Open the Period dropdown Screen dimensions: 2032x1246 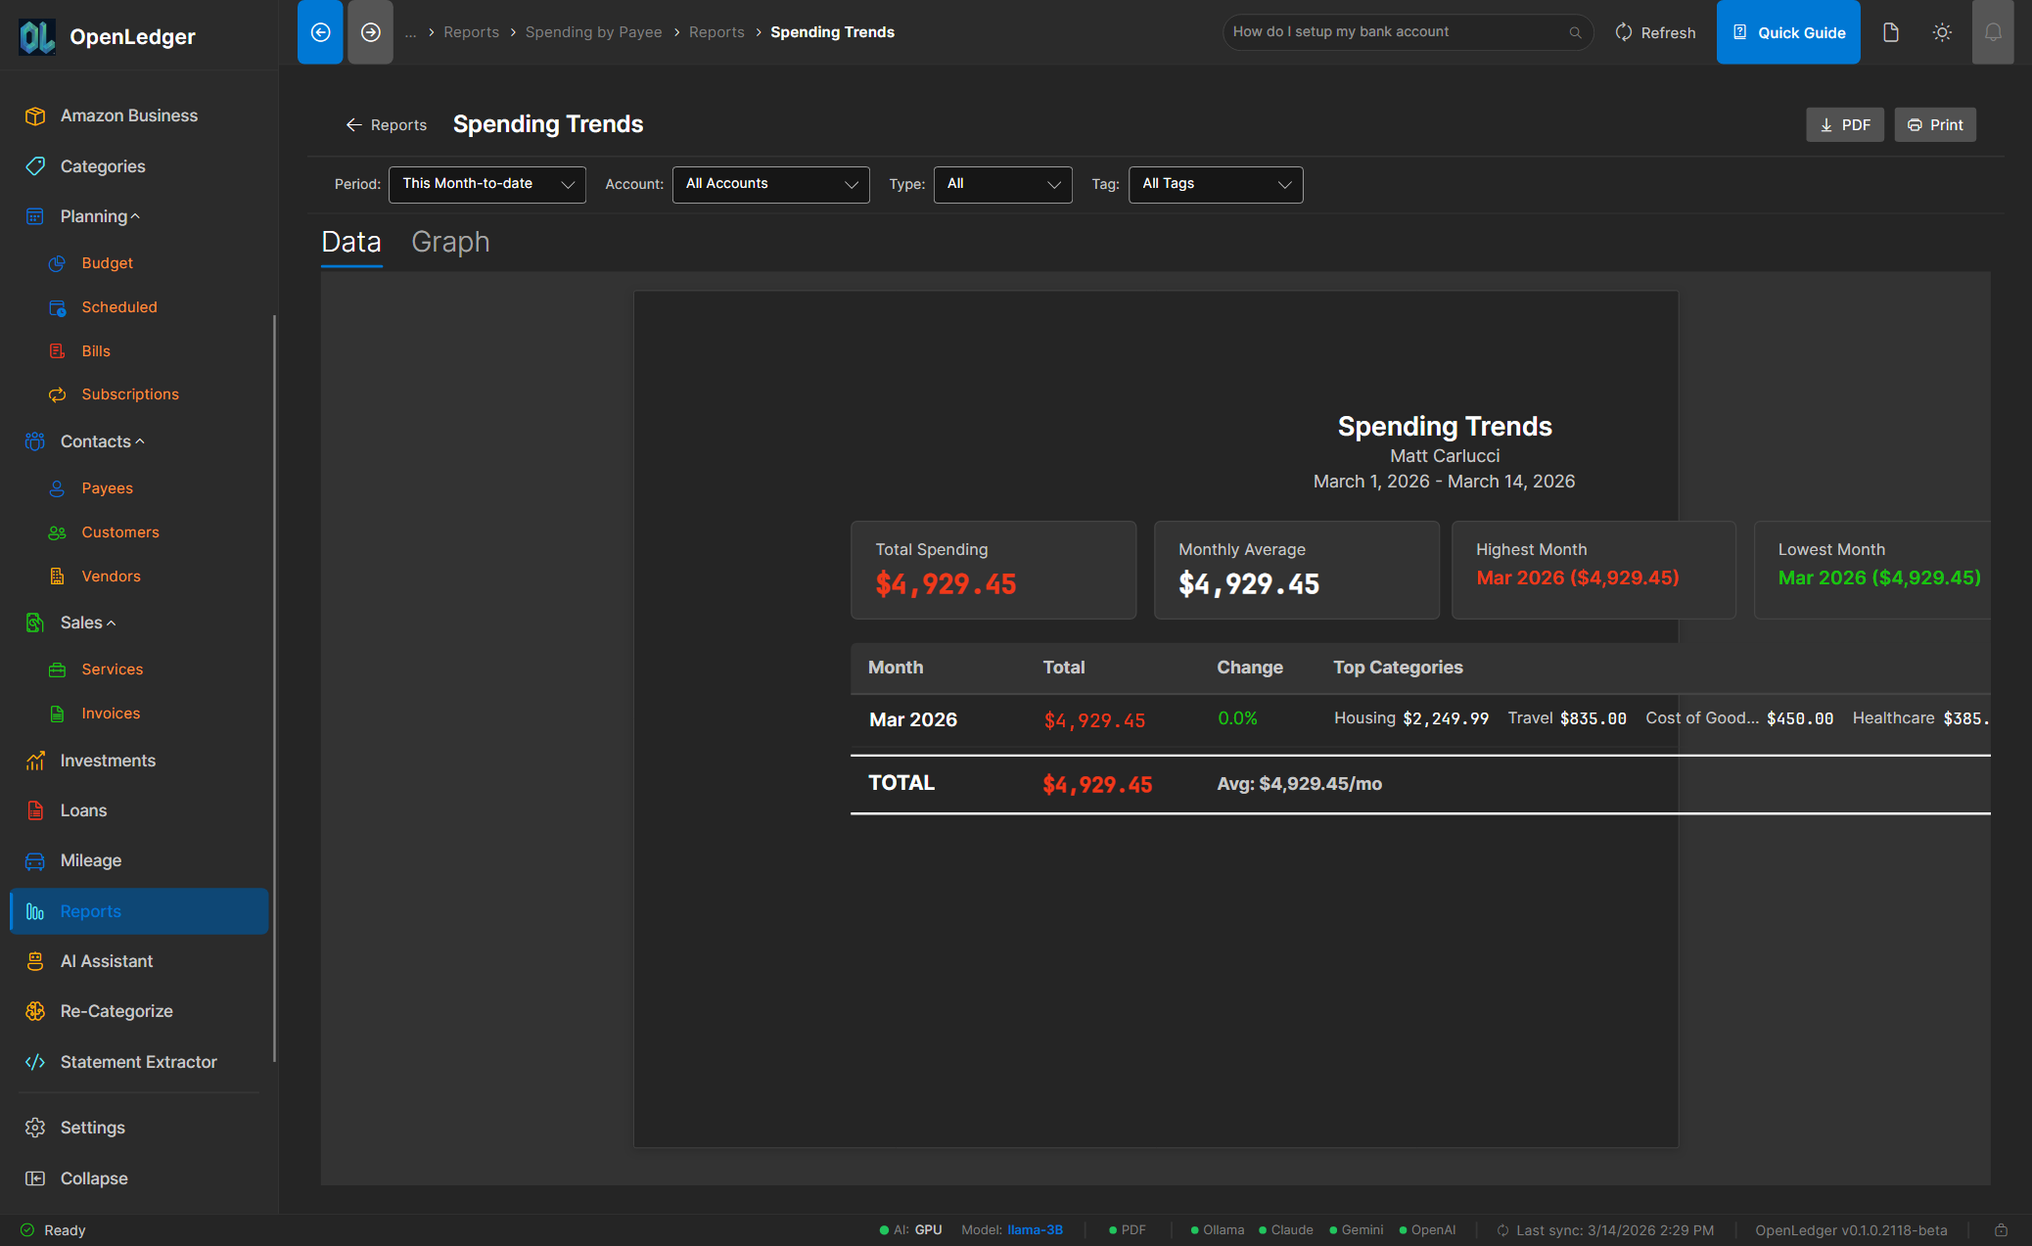pyautogui.click(x=486, y=184)
